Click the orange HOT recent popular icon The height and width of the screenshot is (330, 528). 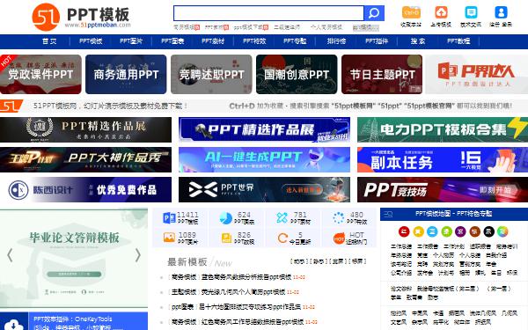click(x=339, y=238)
